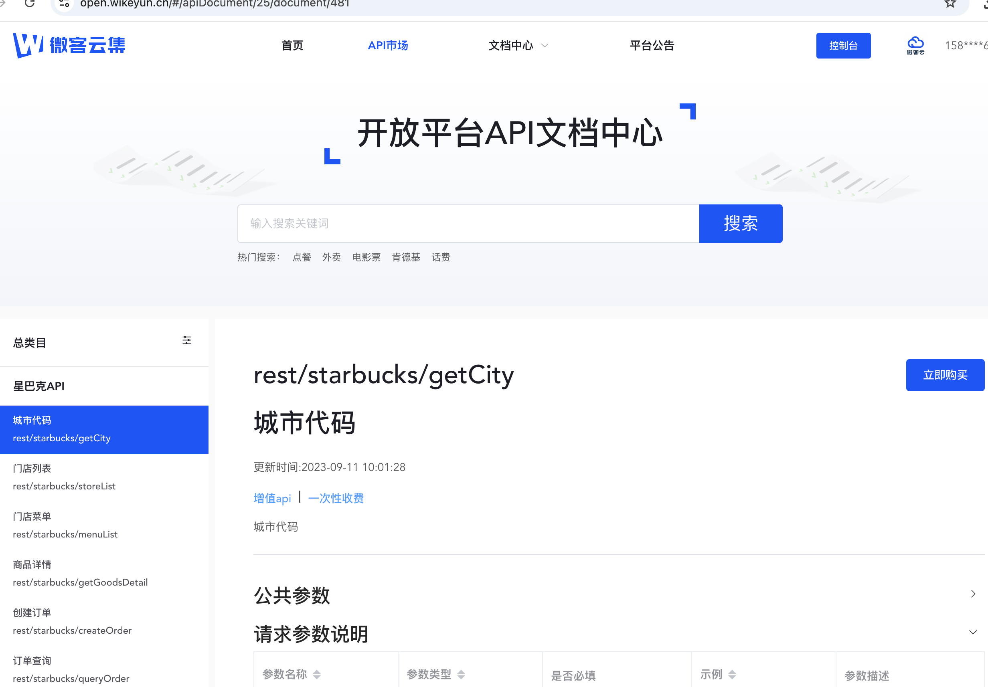Select 城市代码 getCity sidebar item

[x=104, y=429]
